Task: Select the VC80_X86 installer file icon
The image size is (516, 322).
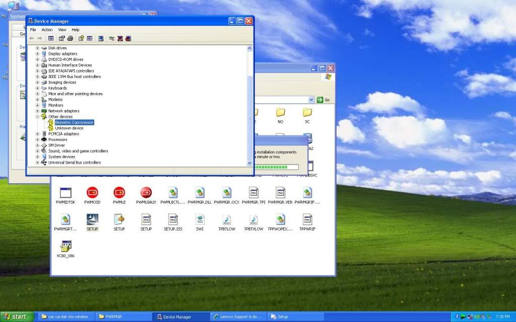Action: point(65,246)
